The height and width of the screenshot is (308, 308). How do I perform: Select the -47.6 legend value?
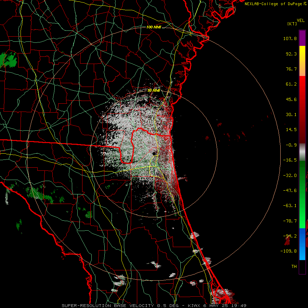click(290, 190)
